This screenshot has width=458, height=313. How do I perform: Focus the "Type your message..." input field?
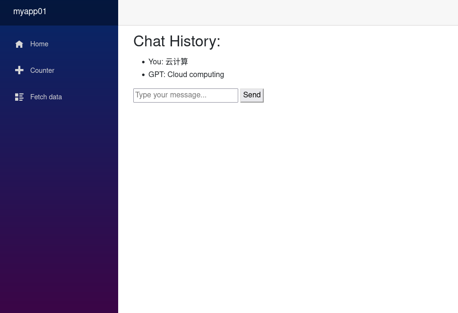click(185, 96)
